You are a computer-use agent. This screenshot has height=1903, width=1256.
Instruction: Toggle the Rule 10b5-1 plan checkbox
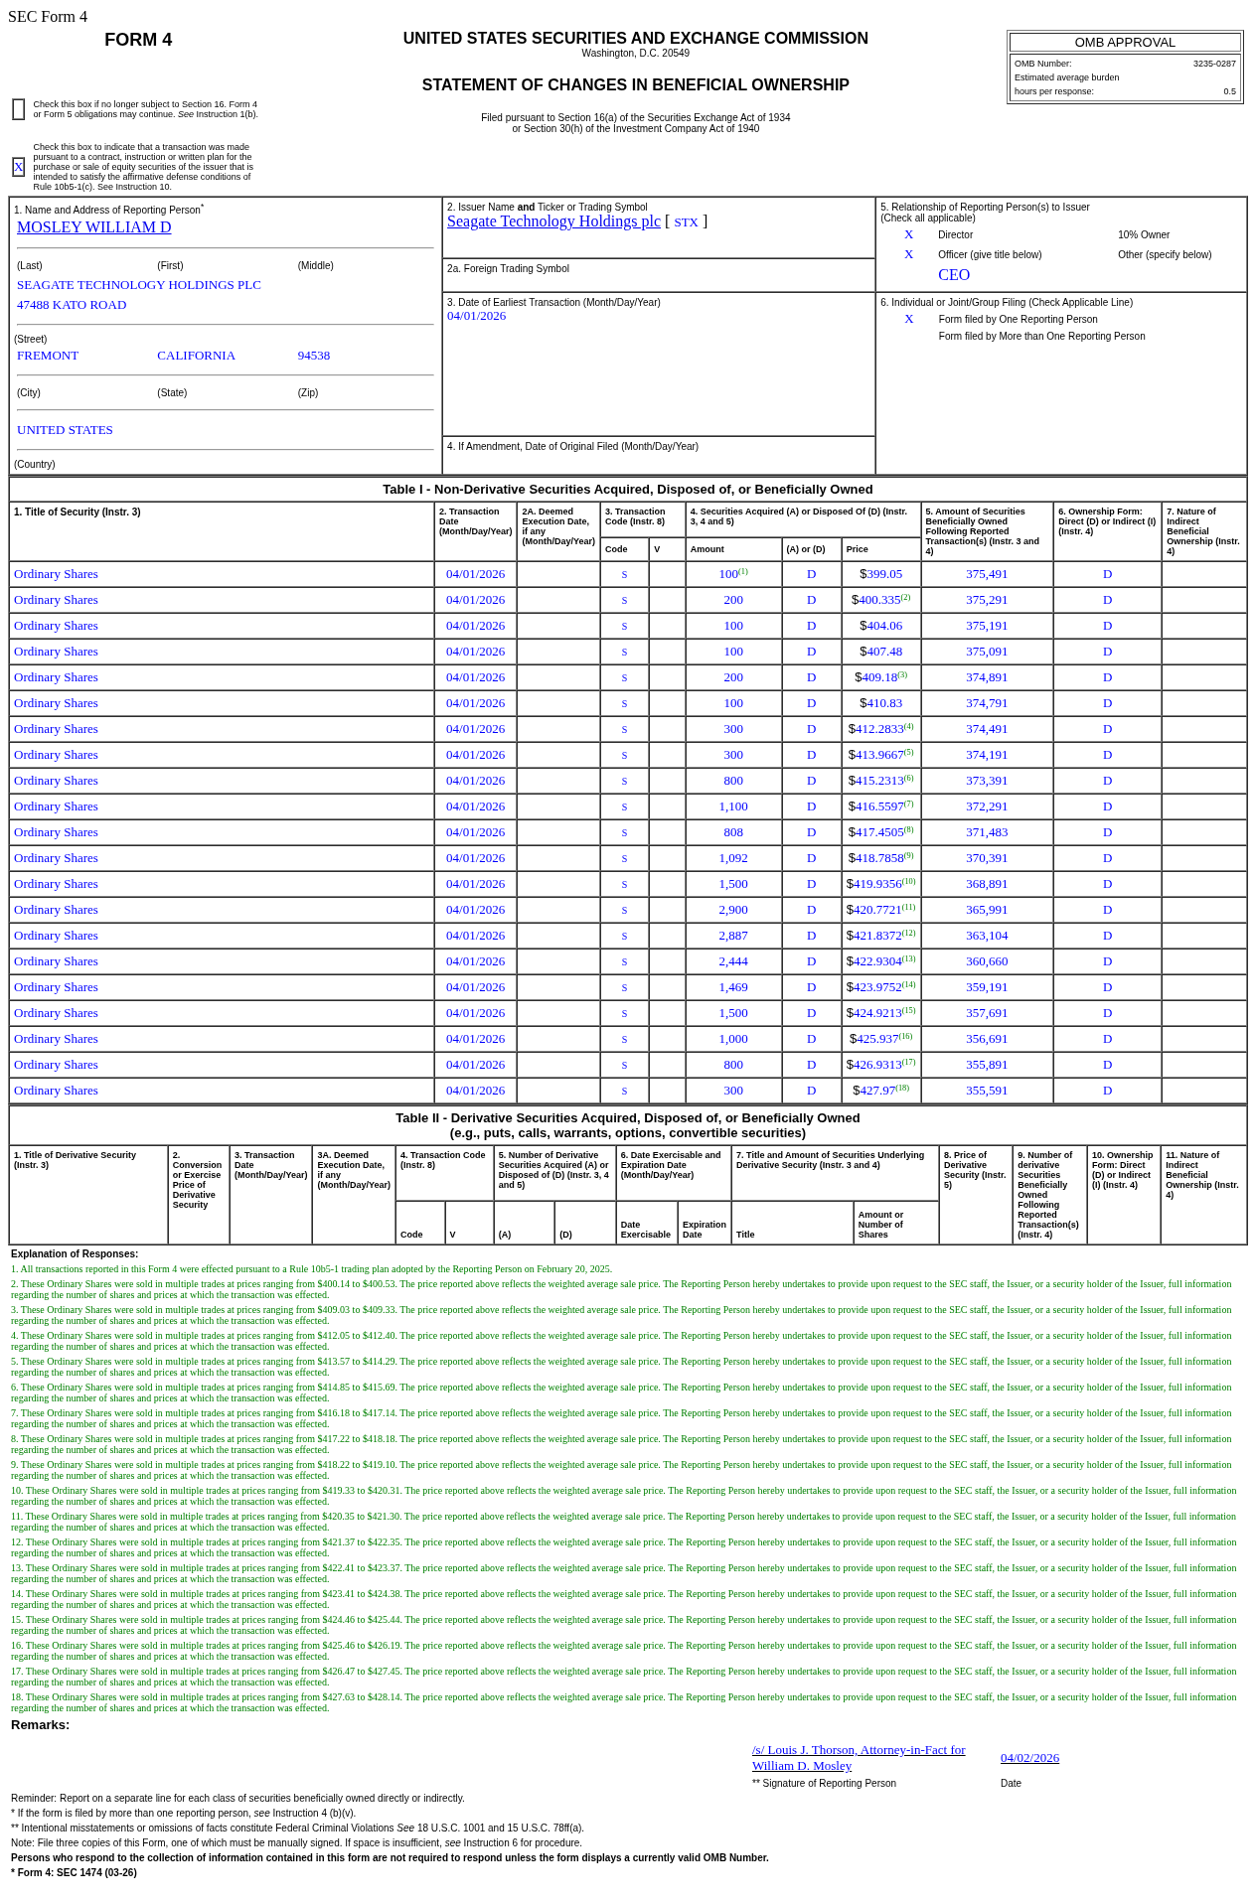tap(19, 167)
